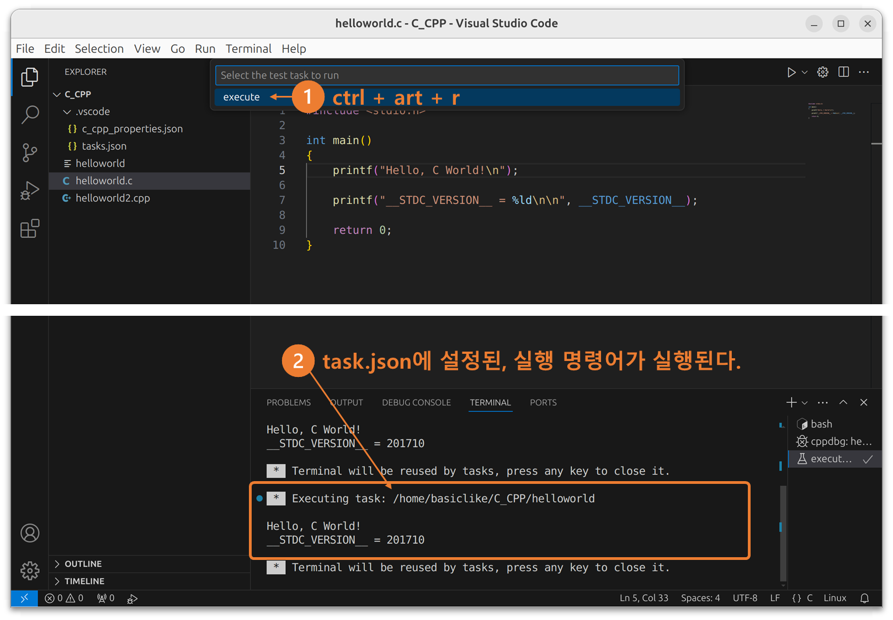Select the execute task terminal entry
This screenshot has width=893, height=620.
pos(834,459)
